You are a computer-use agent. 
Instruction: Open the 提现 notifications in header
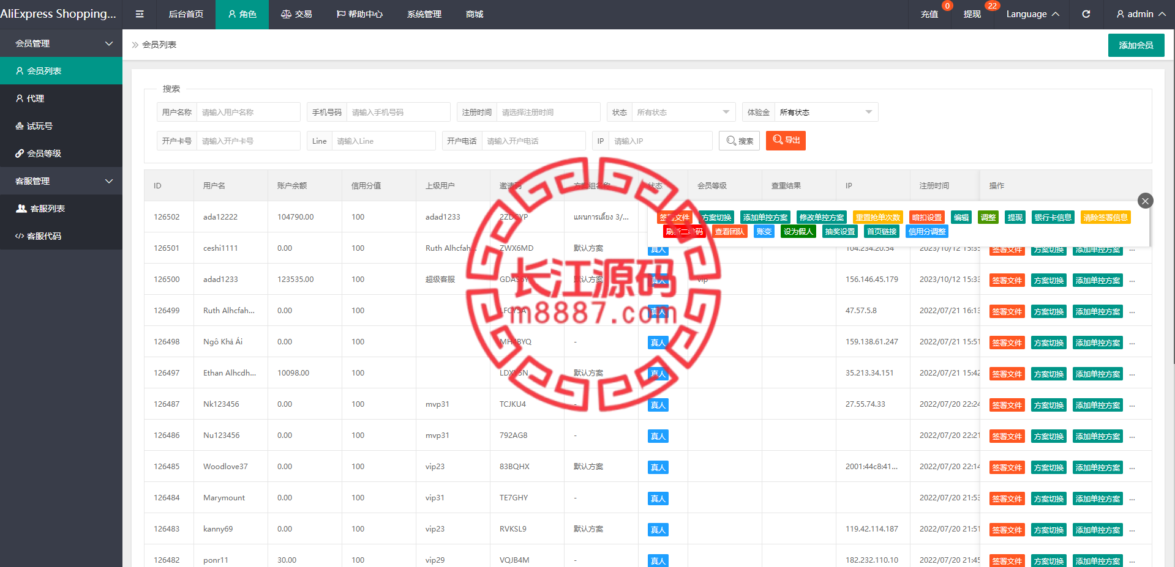pyautogui.click(x=972, y=14)
